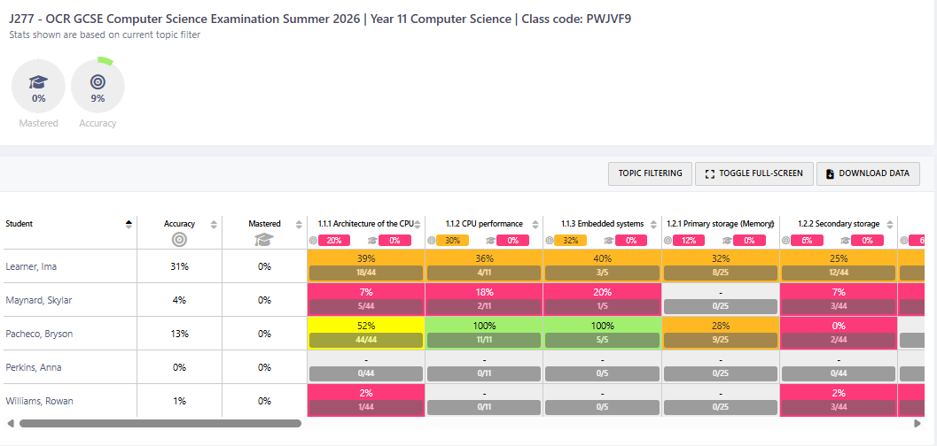Select student Pacheco, Bryson
The width and height of the screenshot is (937, 446).
coord(39,334)
